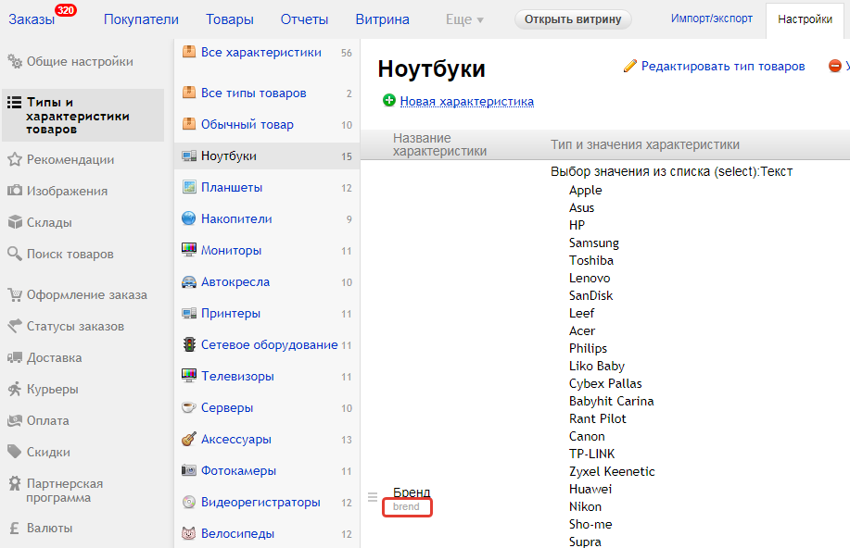Click the Lenovo brand value

(x=590, y=278)
